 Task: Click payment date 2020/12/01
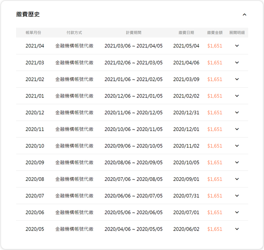[x=186, y=129]
